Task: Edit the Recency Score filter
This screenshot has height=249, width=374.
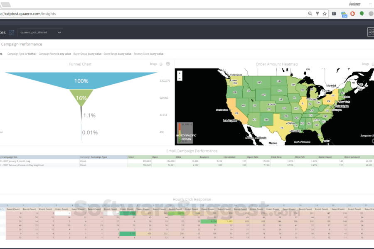Action: point(150,54)
